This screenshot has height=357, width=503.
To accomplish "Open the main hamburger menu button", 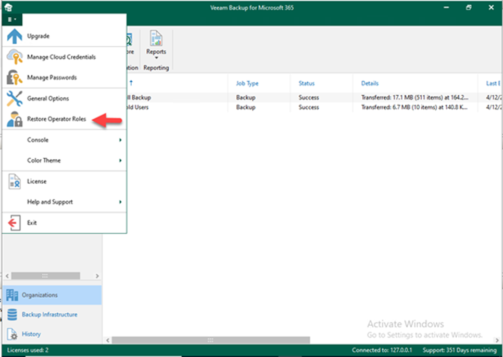I will pyautogui.click(x=12, y=20).
